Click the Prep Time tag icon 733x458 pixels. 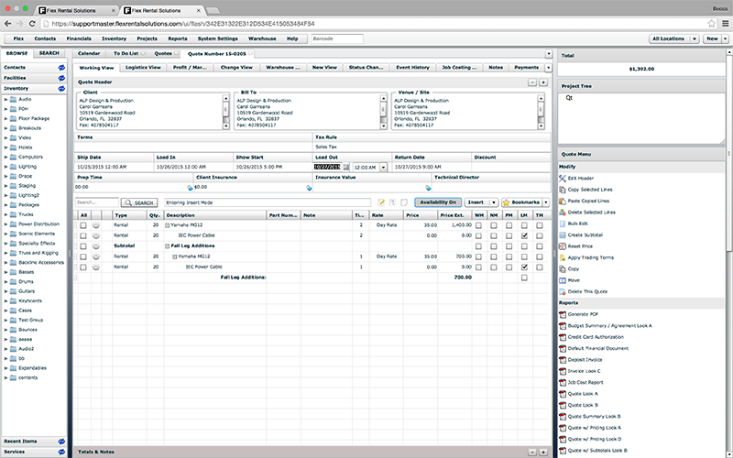pyautogui.click(x=190, y=188)
